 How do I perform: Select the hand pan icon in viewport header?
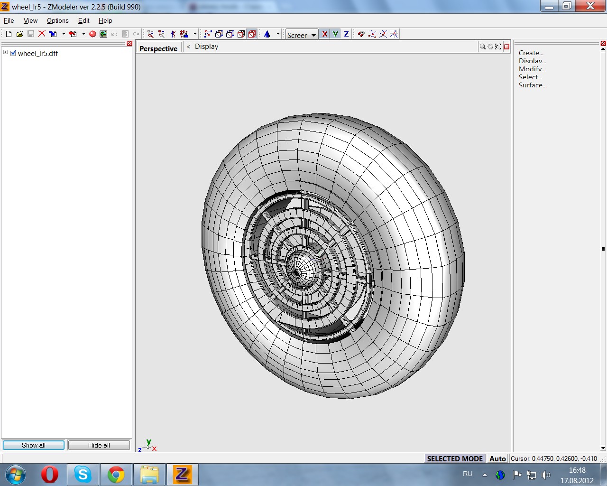point(490,47)
